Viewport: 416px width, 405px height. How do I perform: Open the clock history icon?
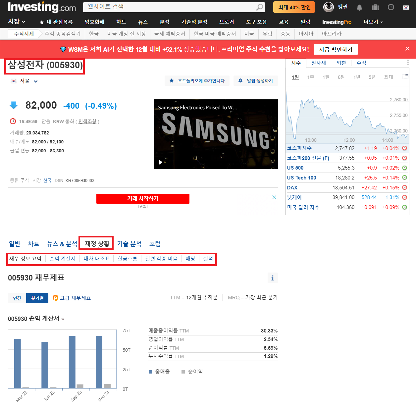[x=391, y=7]
